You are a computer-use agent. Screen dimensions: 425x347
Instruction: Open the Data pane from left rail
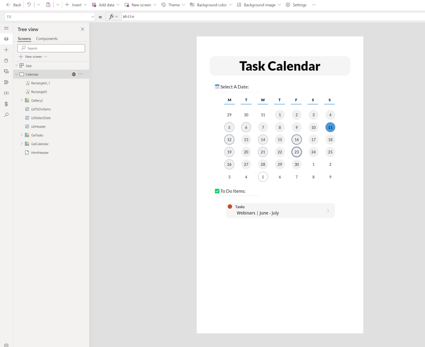pyautogui.click(x=6, y=61)
